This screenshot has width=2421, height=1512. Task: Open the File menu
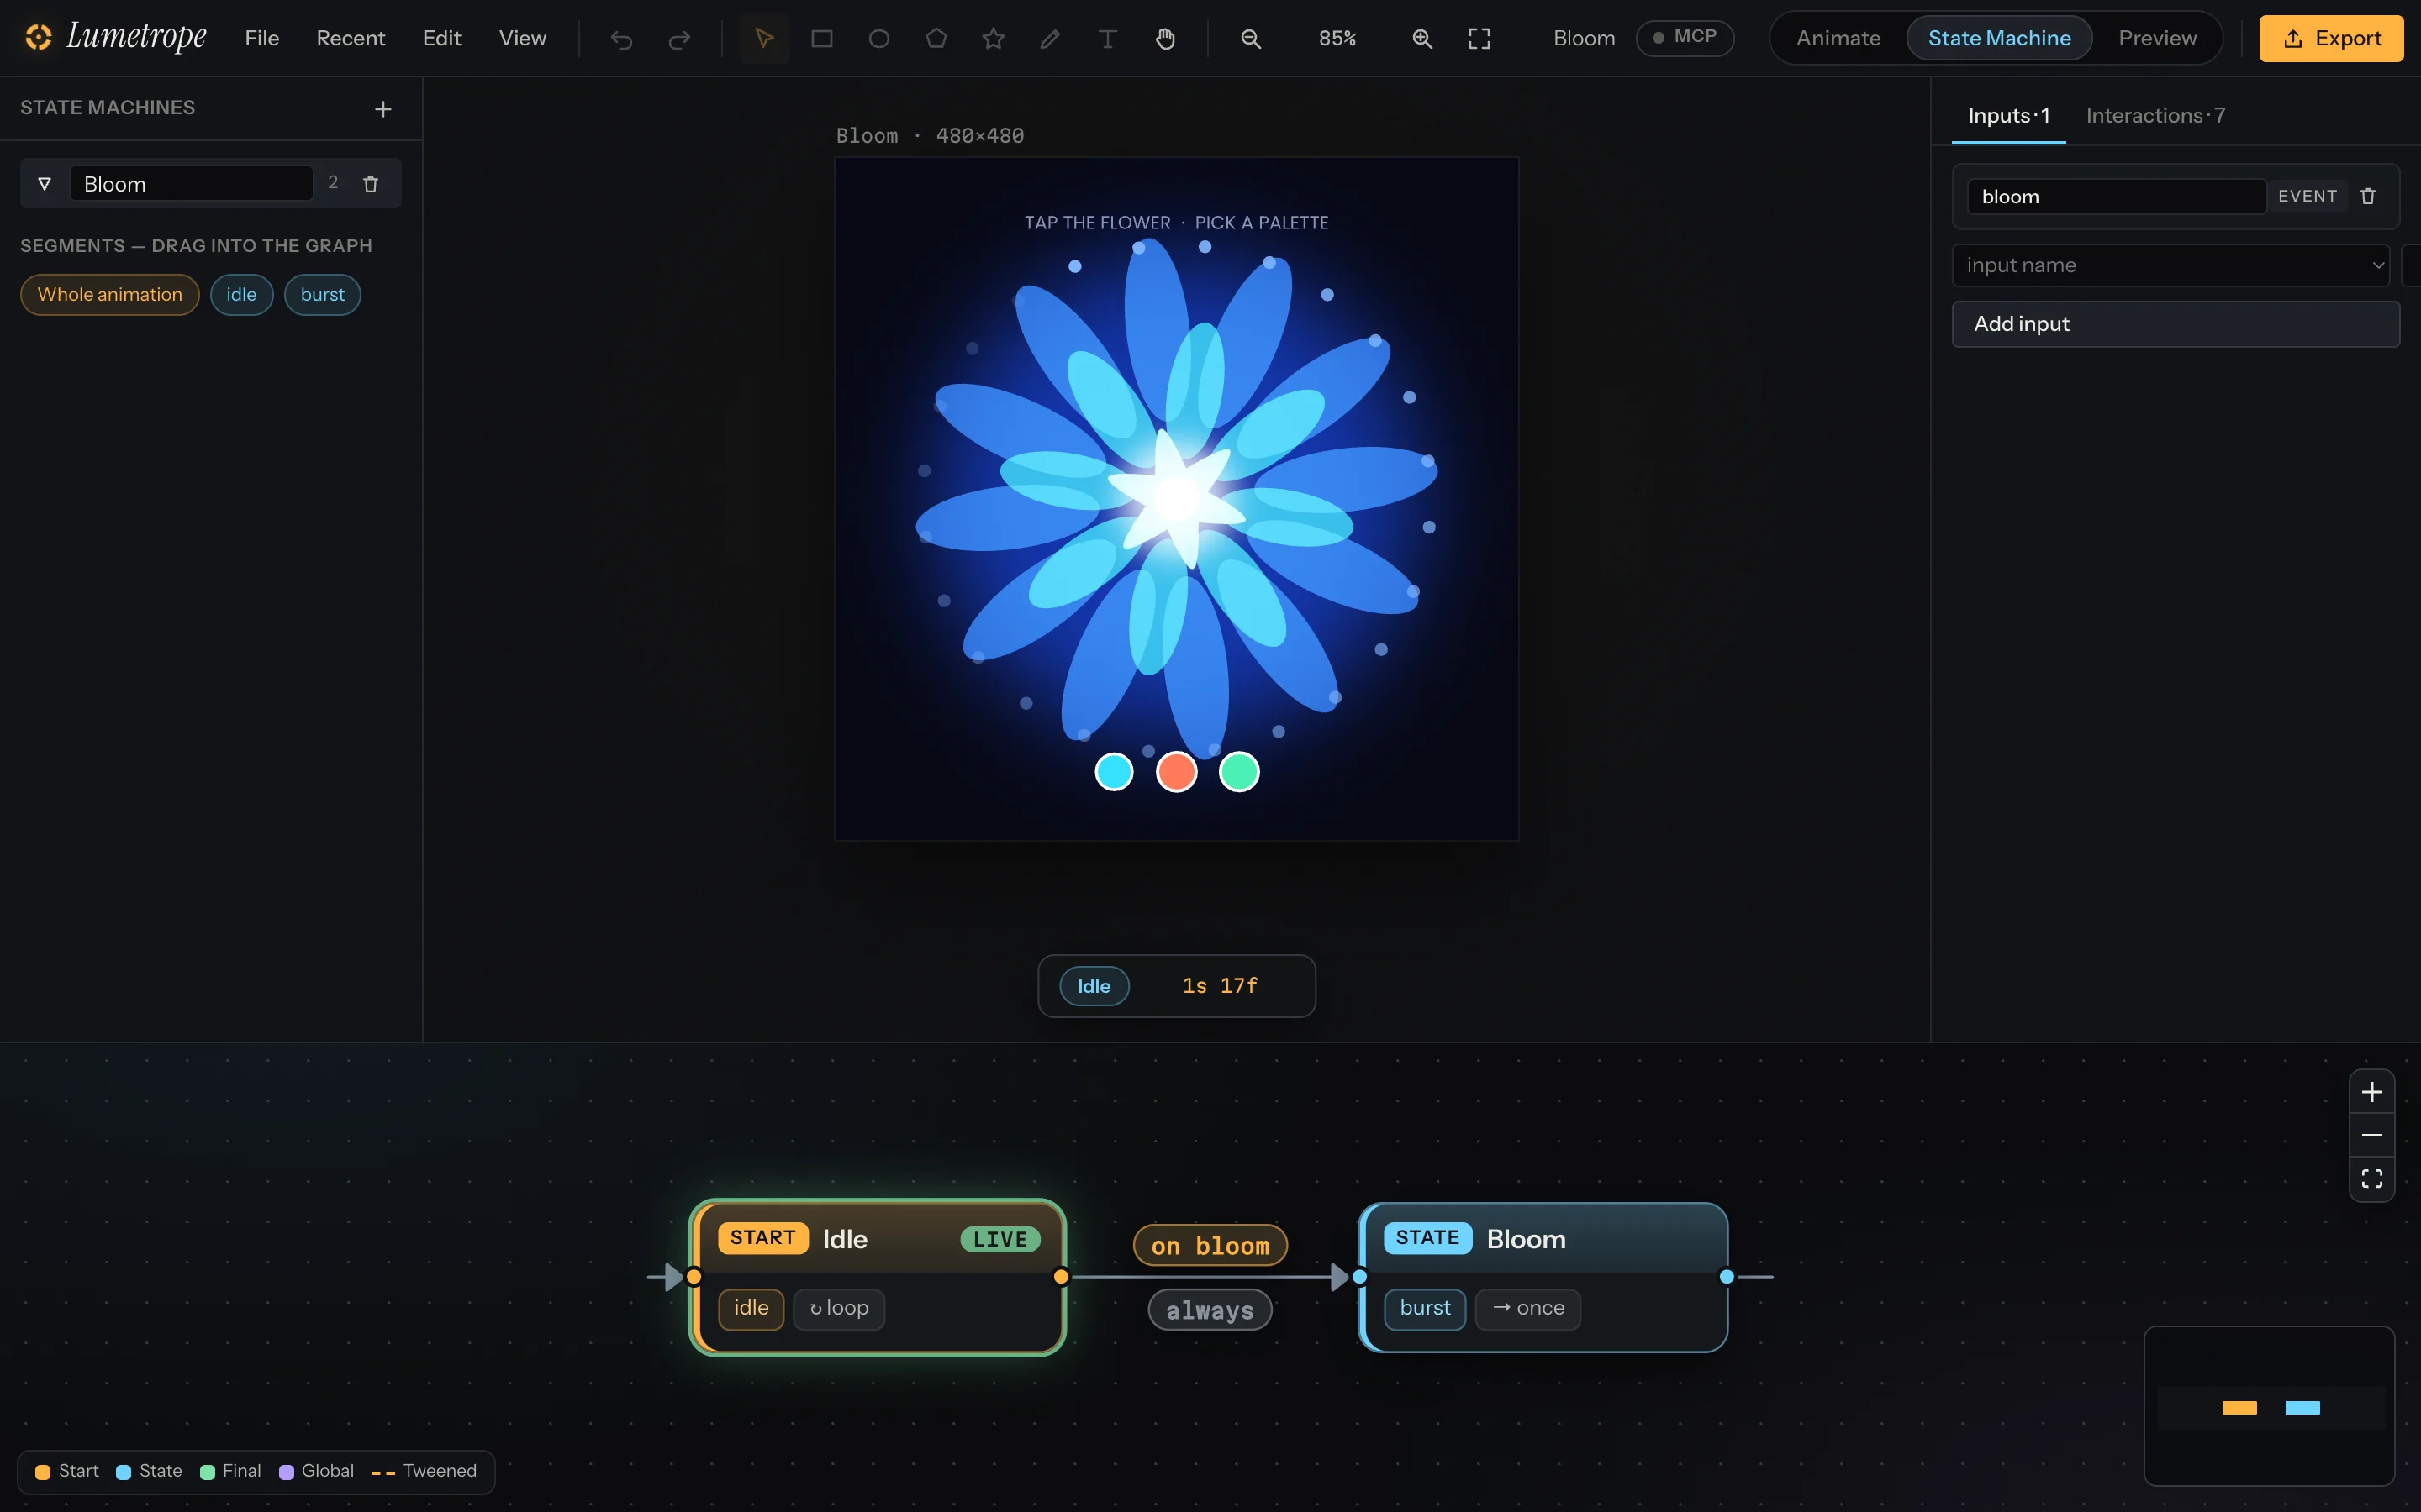262,38
